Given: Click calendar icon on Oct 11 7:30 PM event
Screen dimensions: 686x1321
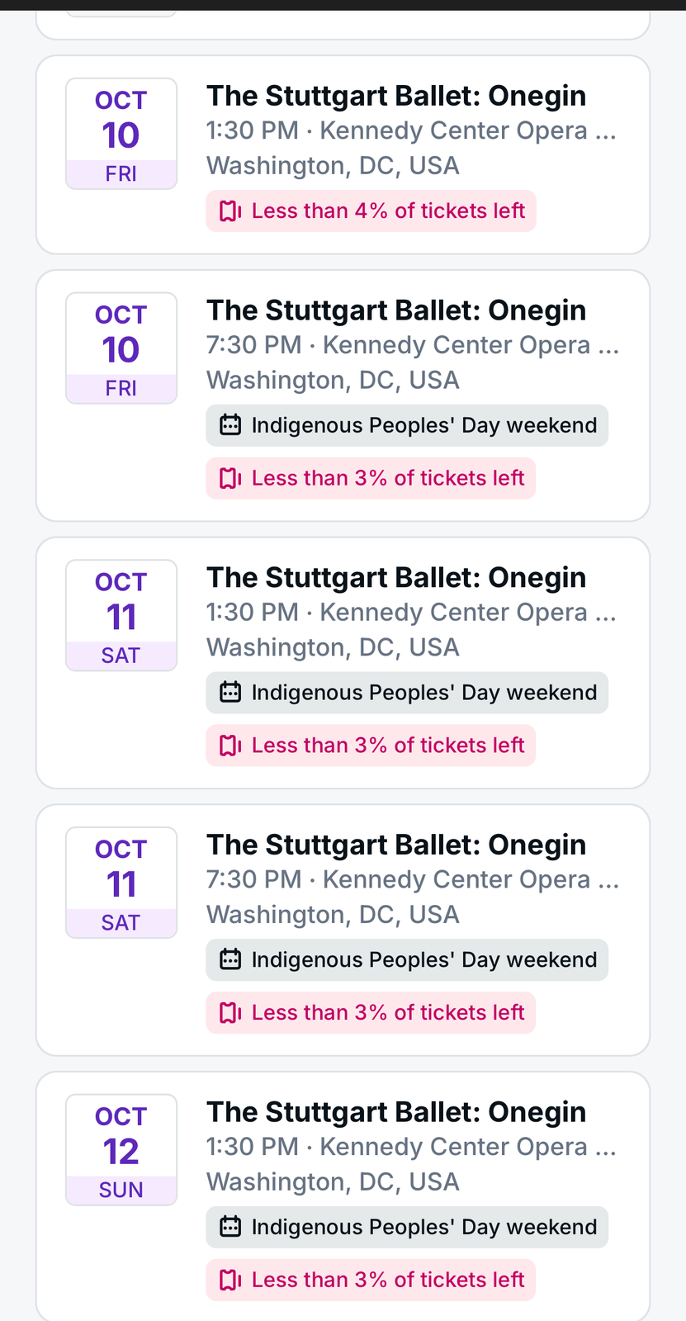Looking at the screenshot, I should [x=230, y=959].
